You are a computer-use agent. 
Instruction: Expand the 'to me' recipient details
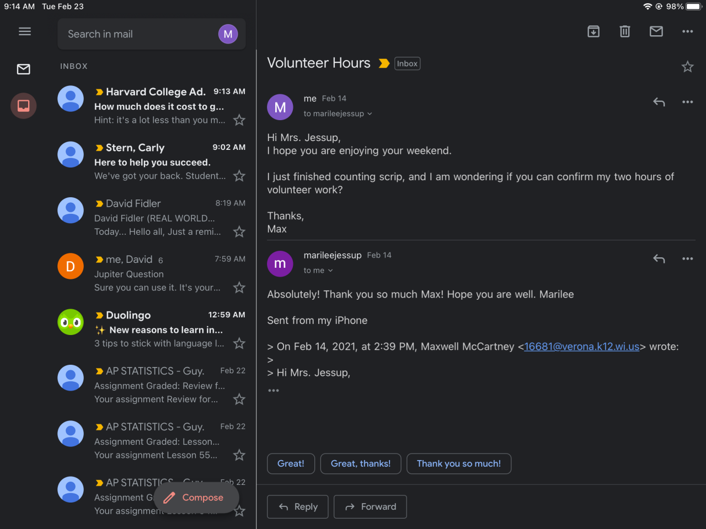(330, 271)
